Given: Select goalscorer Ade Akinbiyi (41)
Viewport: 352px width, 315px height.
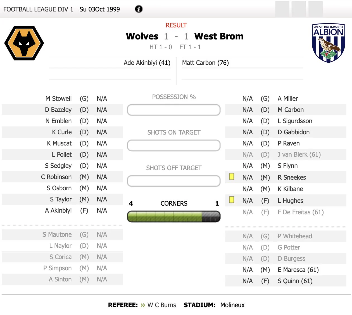Looking at the screenshot, I should point(147,63).
